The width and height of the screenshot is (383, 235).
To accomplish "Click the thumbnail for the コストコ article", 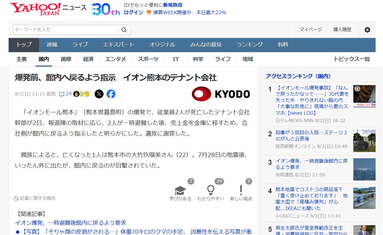I will [x=364, y=198].
